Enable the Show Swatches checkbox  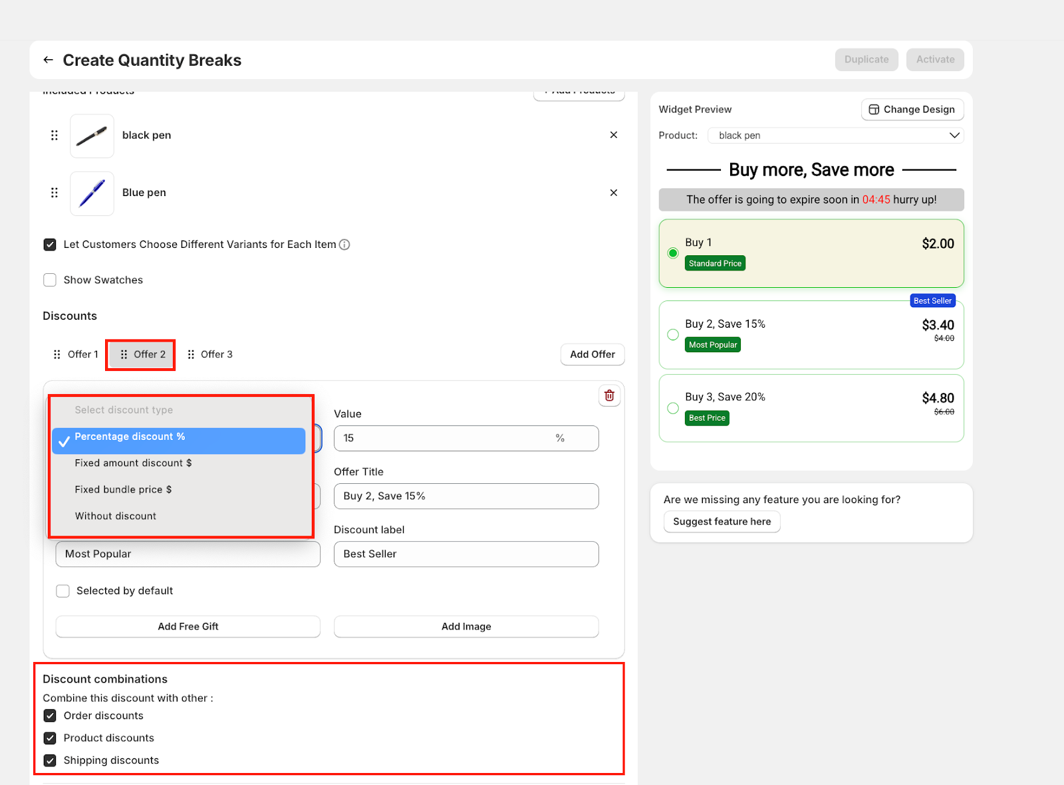50,280
